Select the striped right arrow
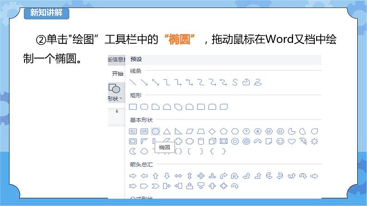The width and height of the screenshot is (367, 206). [314, 176]
